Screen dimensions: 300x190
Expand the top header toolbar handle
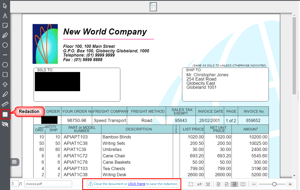pos(153,7)
